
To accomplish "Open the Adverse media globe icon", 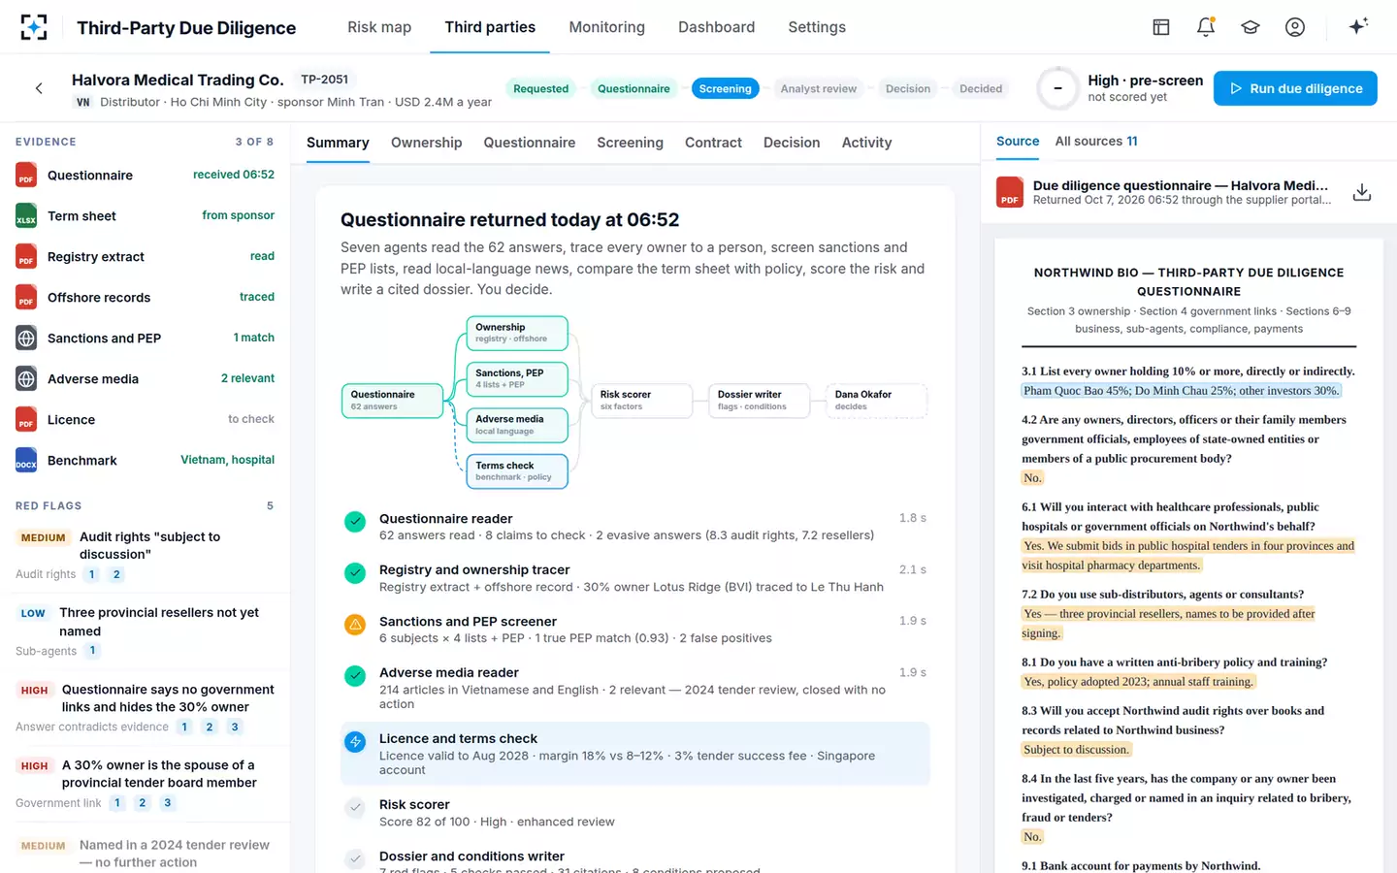I will pyautogui.click(x=26, y=379).
